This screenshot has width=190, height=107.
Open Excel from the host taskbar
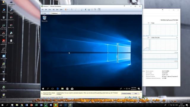click(x=36, y=105)
